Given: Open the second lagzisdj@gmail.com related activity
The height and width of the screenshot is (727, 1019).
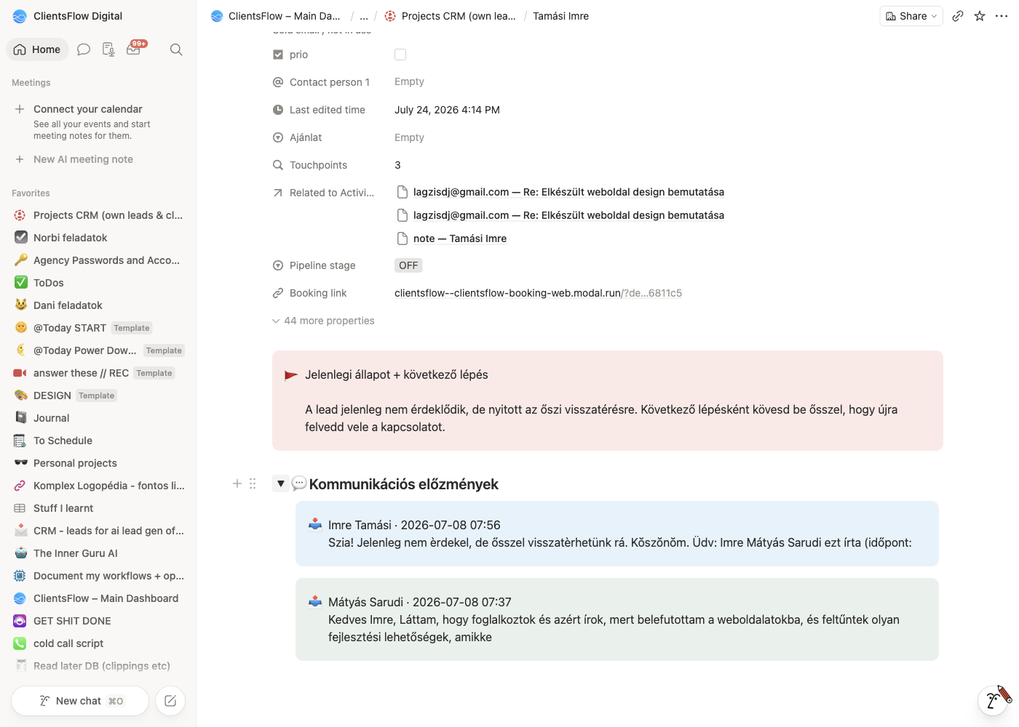Looking at the screenshot, I should [x=568, y=215].
